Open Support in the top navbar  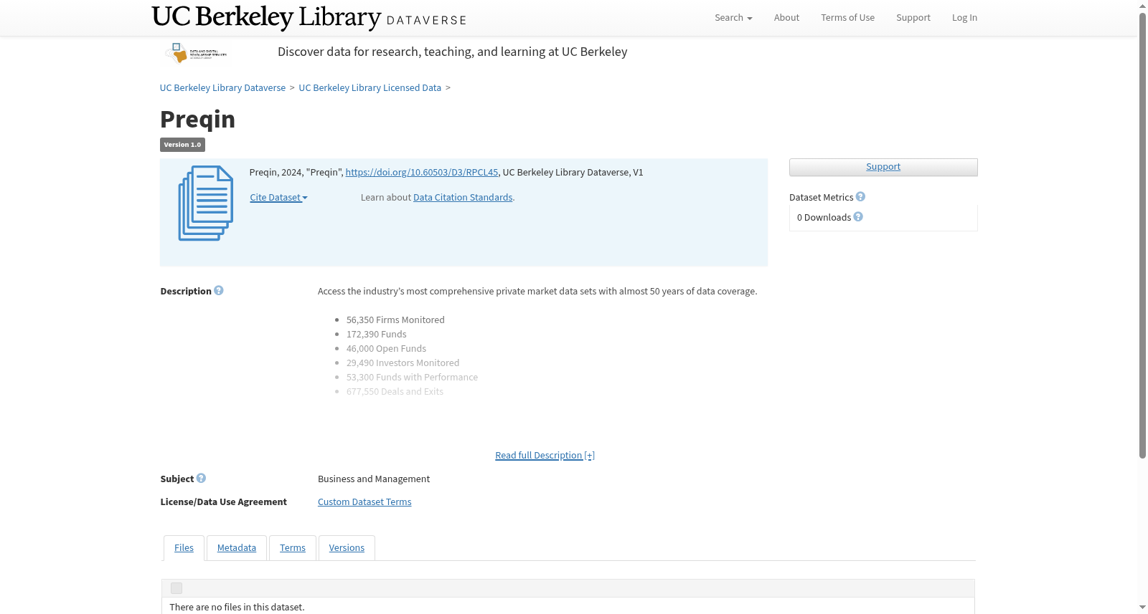click(x=913, y=17)
